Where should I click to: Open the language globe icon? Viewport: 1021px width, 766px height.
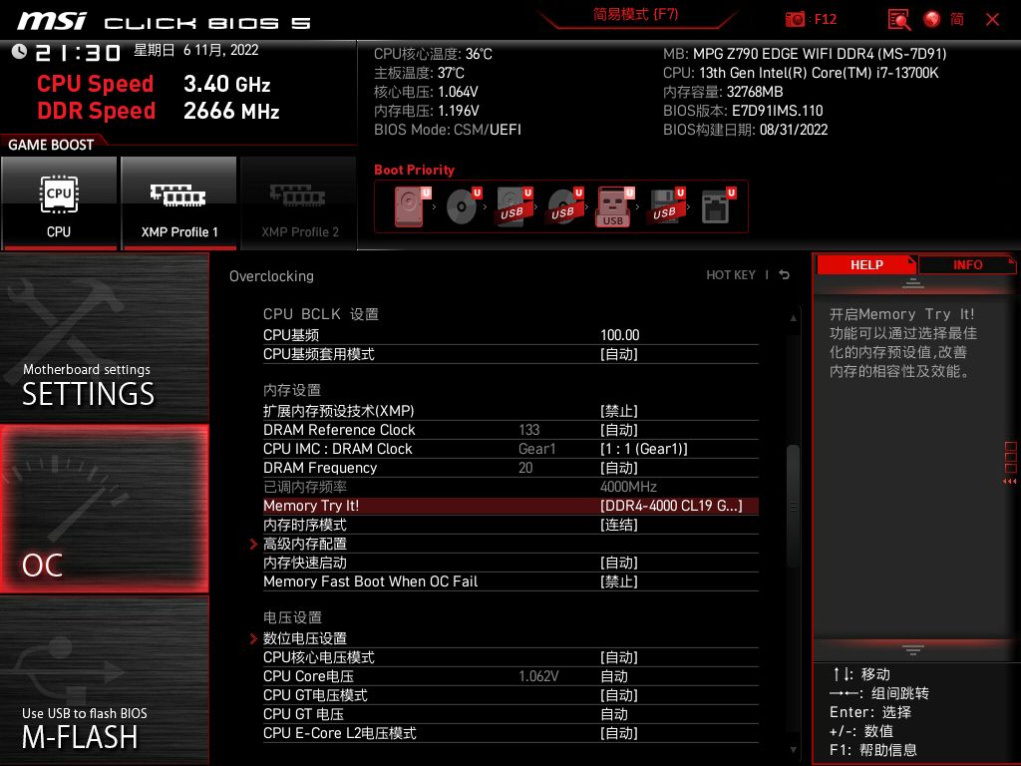932,19
